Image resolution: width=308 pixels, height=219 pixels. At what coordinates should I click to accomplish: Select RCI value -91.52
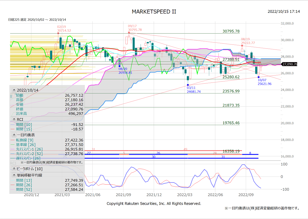point(77,125)
